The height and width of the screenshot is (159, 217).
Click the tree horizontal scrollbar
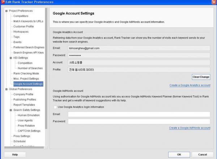tap(24, 148)
